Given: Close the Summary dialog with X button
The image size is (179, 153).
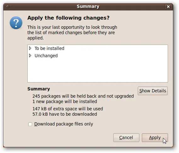Looking at the screenshot, I should tap(168, 7).
